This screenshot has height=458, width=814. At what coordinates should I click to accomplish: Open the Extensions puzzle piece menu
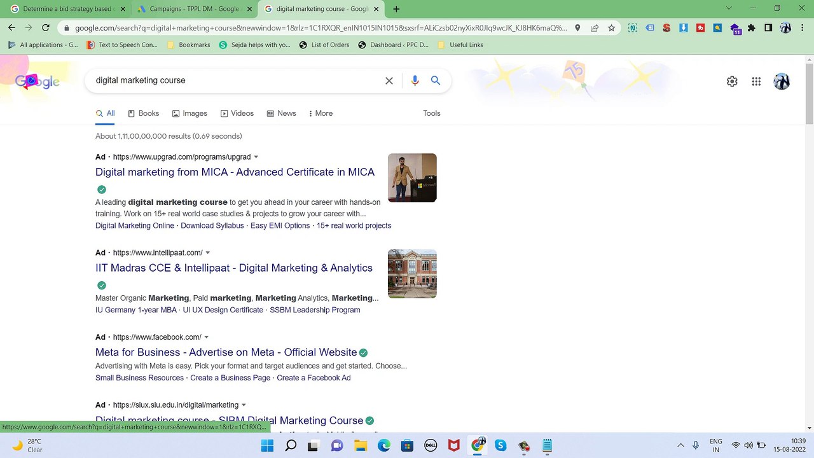tap(752, 28)
